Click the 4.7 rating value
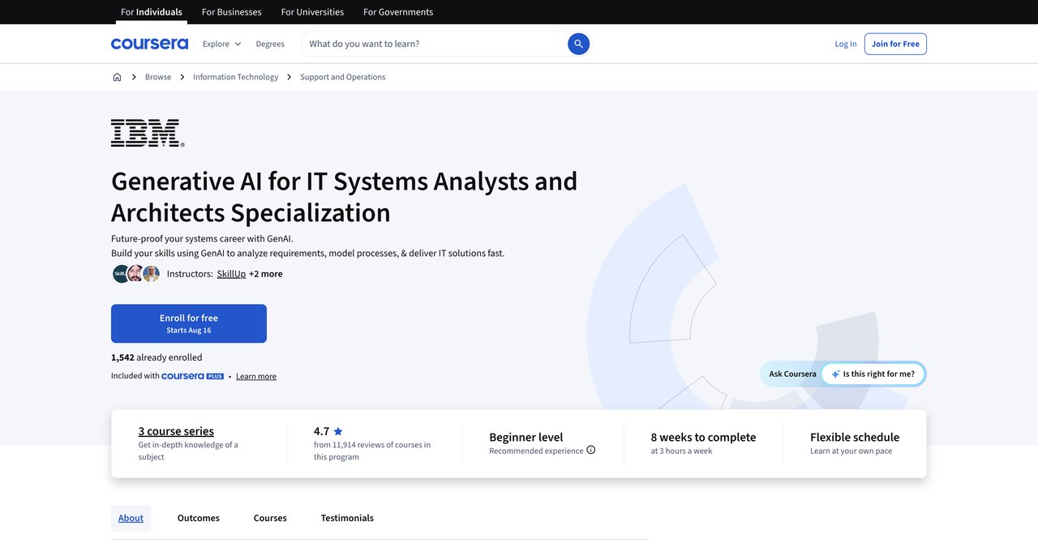This screenshot has height=543, width=1038. [x=321, y=431]
